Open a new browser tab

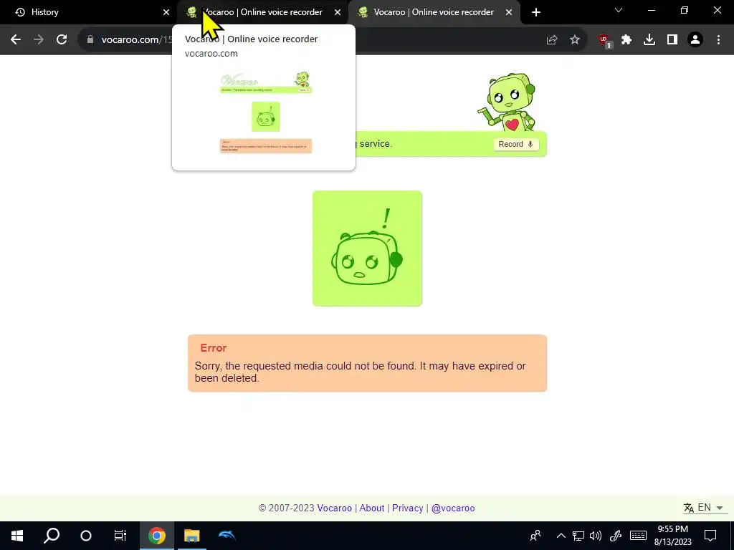point(536,12)
